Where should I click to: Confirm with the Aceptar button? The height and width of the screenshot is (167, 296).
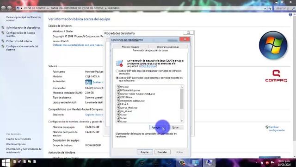pos(145,152)
